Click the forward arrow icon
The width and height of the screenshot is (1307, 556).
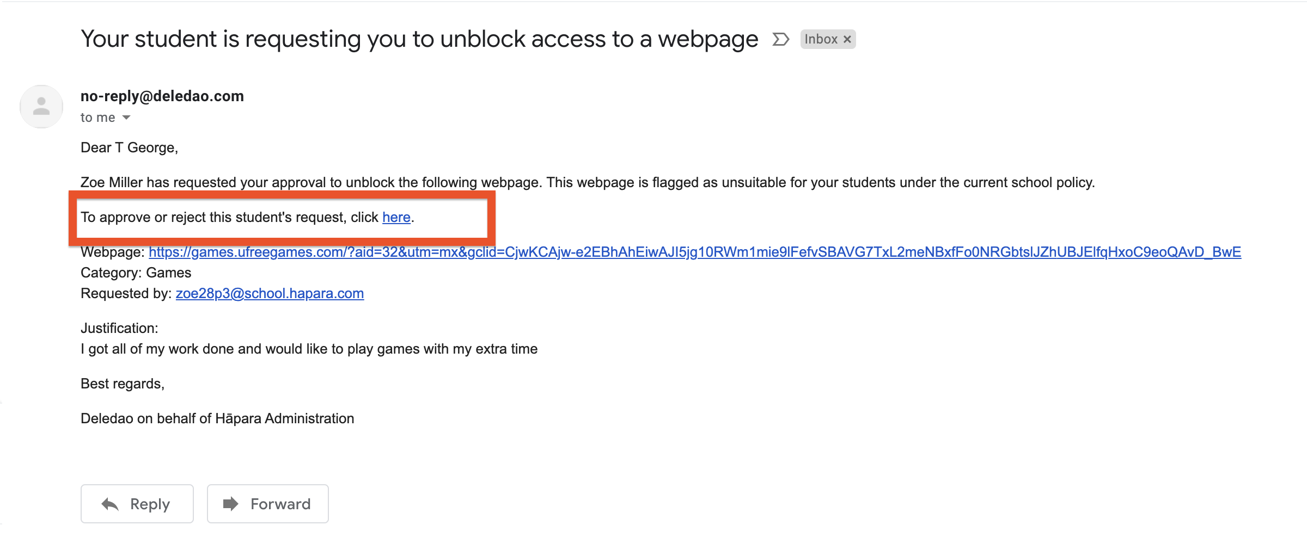(231, 504)
